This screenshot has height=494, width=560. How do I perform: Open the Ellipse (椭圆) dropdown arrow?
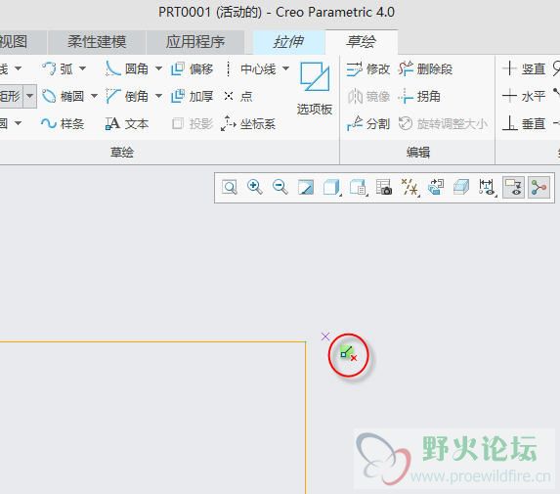tap(94, 96)
